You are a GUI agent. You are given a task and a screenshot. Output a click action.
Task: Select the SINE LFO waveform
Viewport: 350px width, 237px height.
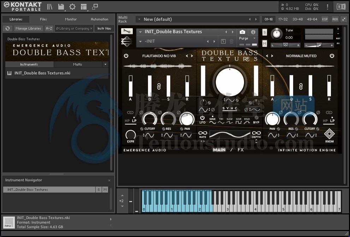[x=212, y=121]
